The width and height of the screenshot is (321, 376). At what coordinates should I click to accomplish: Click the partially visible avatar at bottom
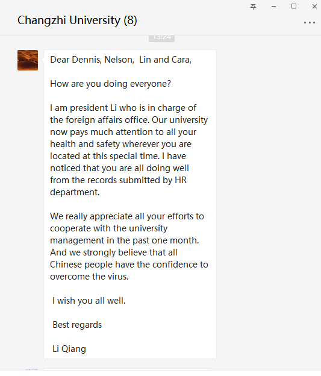(28, 369)
